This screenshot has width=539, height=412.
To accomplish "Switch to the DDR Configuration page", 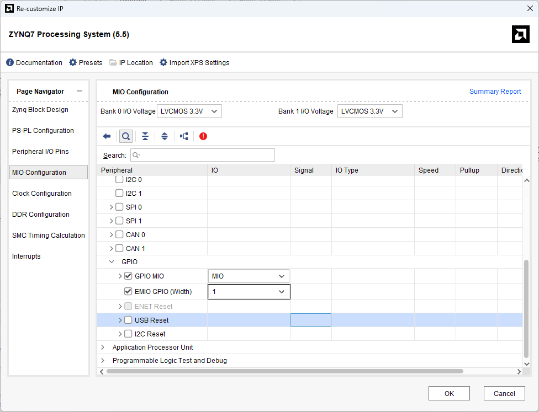I will [x=41, y=215].
